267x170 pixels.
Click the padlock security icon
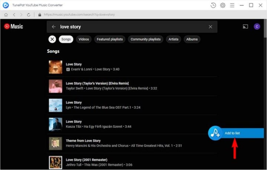coord(40,15)
